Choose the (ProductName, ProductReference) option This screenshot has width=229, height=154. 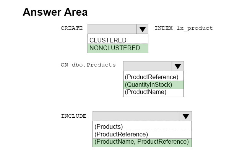142,142
